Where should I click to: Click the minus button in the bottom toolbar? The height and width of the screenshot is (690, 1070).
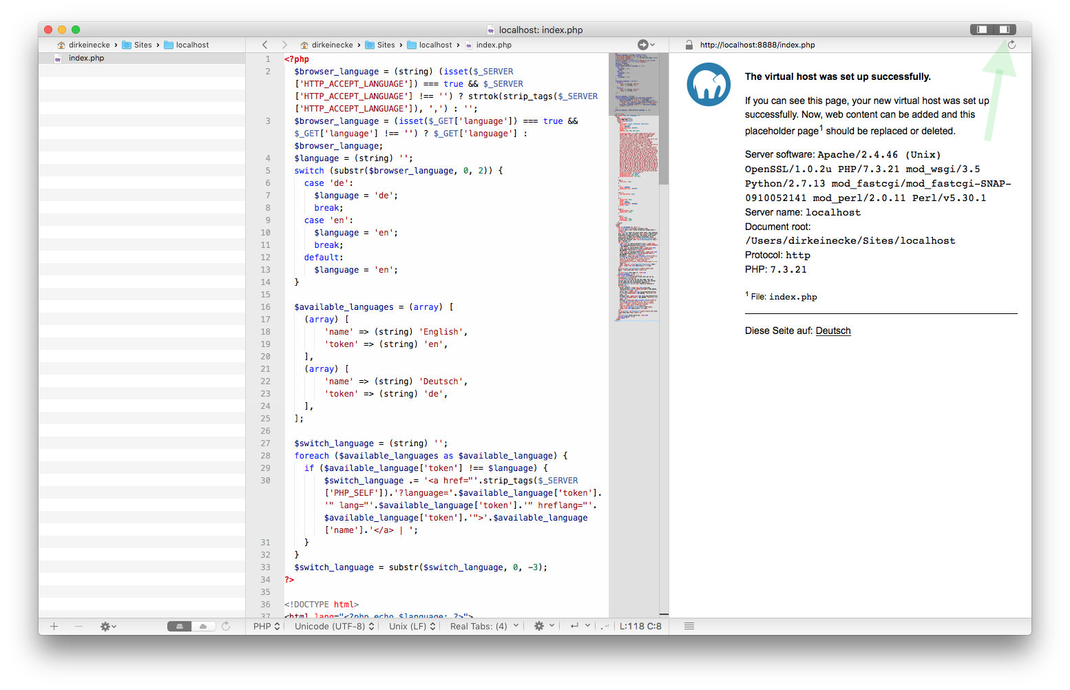click(x=78, y=626)
